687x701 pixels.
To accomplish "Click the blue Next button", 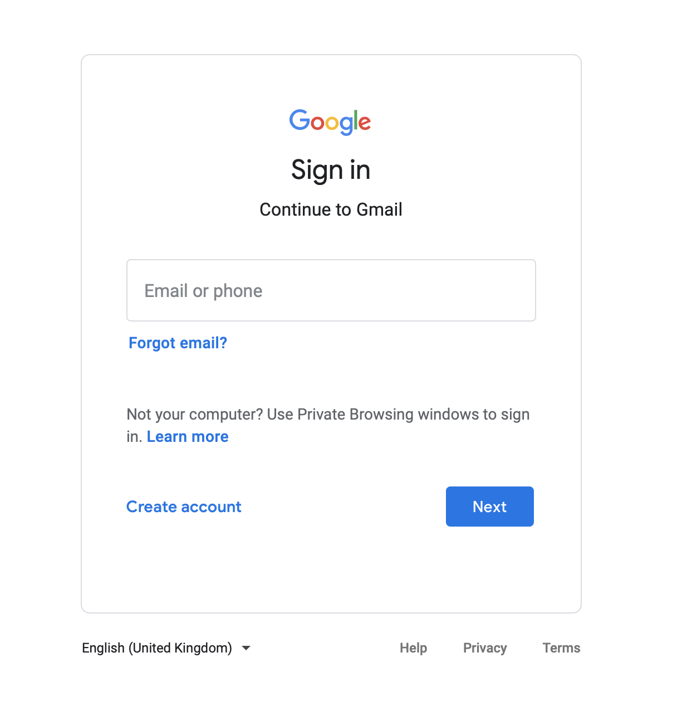I will (x=490, y=507).
